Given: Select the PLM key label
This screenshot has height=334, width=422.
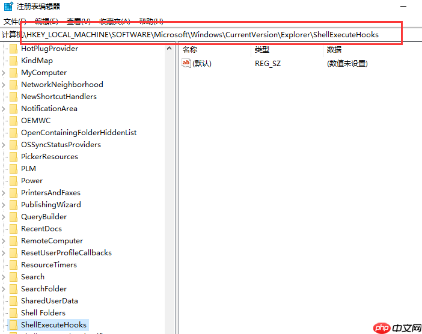Looking at the screenshot, I should click(x=28, y=169).
